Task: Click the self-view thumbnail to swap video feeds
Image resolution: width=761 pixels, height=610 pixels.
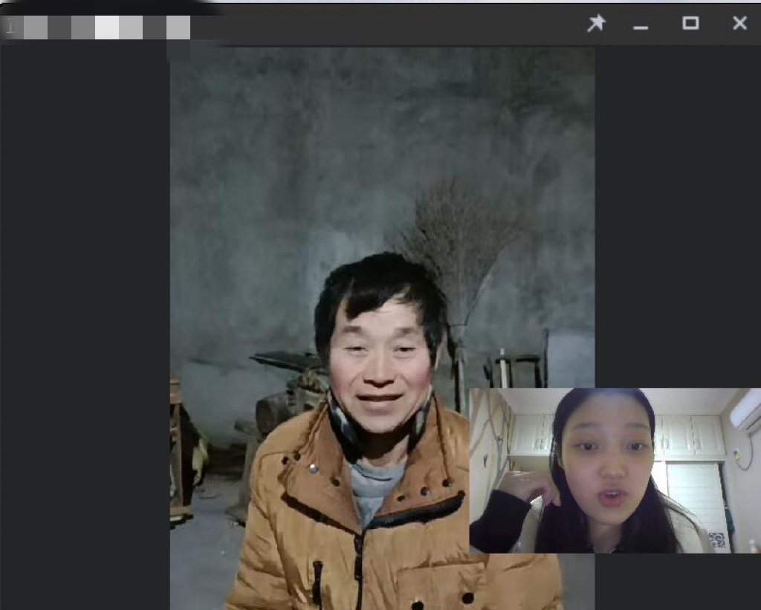Action: [617, 472]
